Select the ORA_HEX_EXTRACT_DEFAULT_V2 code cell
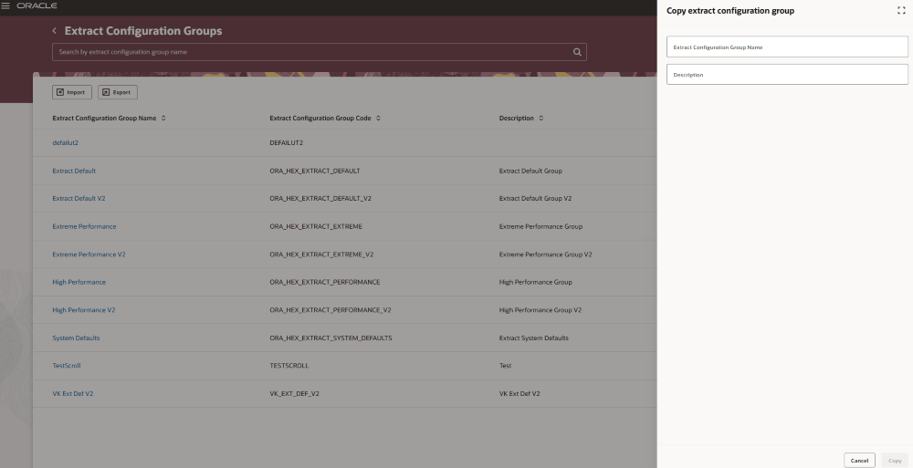This screenshot has width=913, height=468. tap(320, 199)
